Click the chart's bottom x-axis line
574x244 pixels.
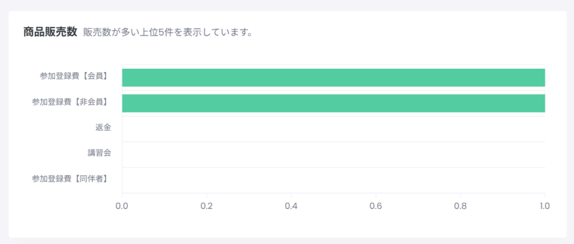tap(334, 193)
